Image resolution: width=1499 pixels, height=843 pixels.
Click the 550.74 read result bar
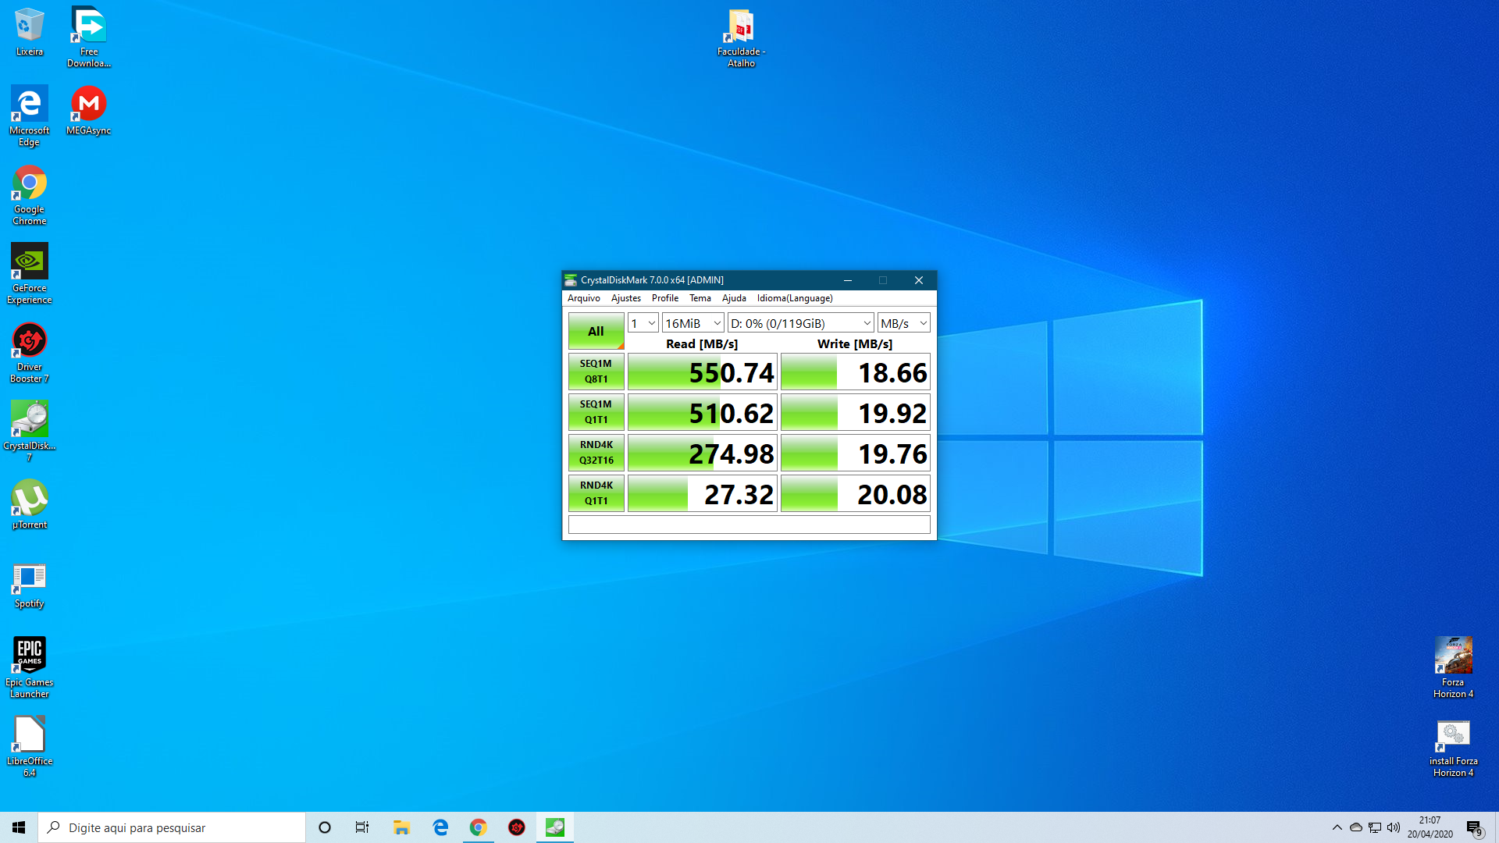[703, 372]
